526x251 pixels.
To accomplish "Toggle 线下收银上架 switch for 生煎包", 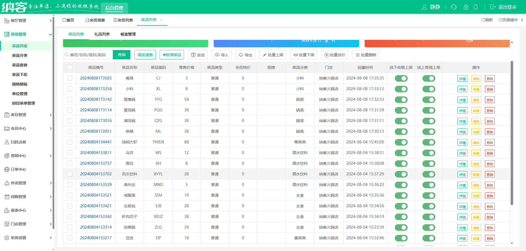I will pyautogui.click(x=401, y=206).
